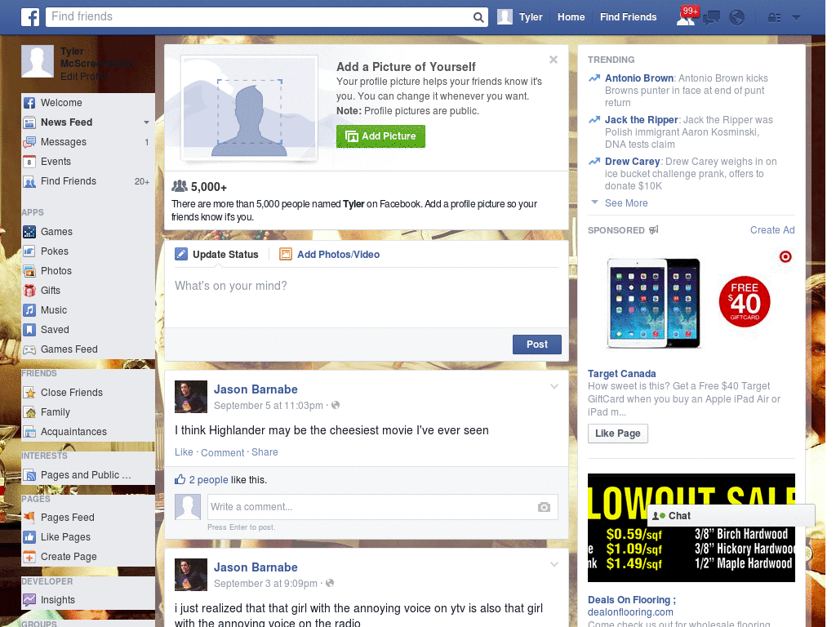The height and width of the screenshot is (627, 836).
Task: Click the Write a comment field
Action: [x=371, y=507]
